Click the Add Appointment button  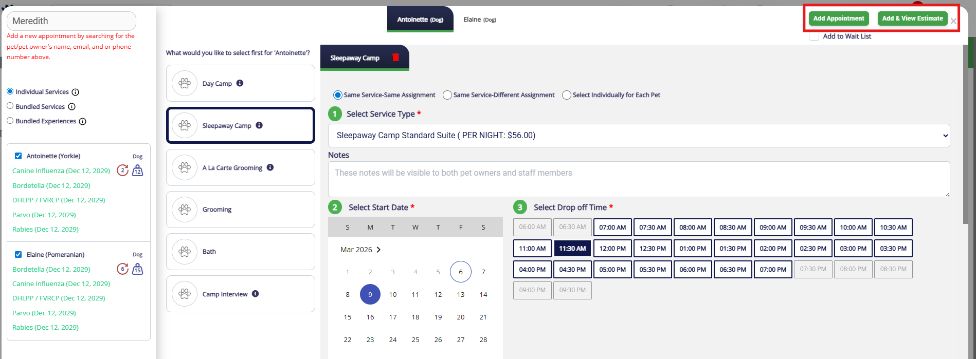pos(839,18)
